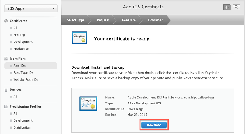Open Pending certificates
This screenshot has height=134, width=245.
[x=19, y=35]
